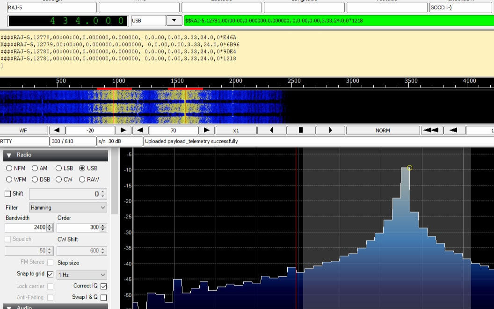This screenshot has width=494, height=309.
Task: Click the NORM speed button
Action: (383, 130)
